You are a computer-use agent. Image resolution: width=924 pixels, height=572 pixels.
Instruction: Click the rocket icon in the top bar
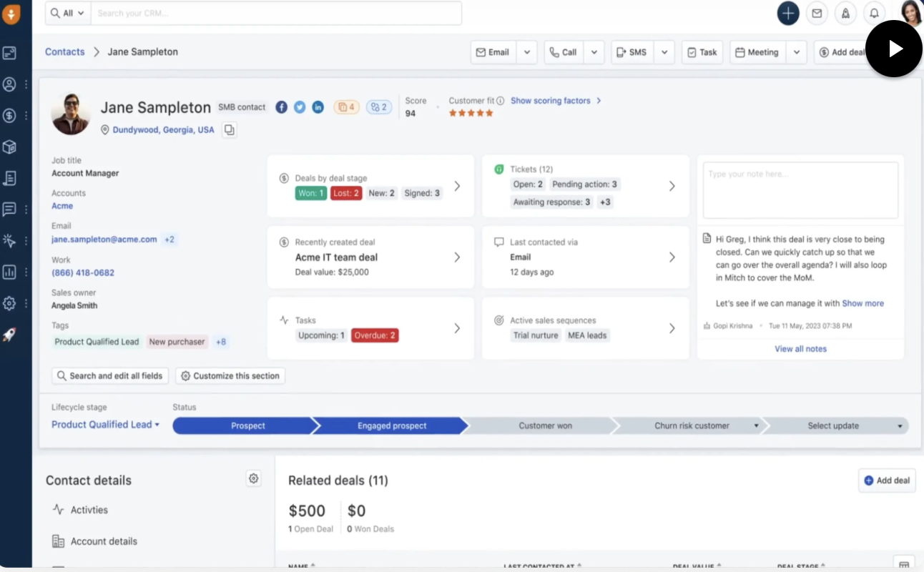coord(845,13)
